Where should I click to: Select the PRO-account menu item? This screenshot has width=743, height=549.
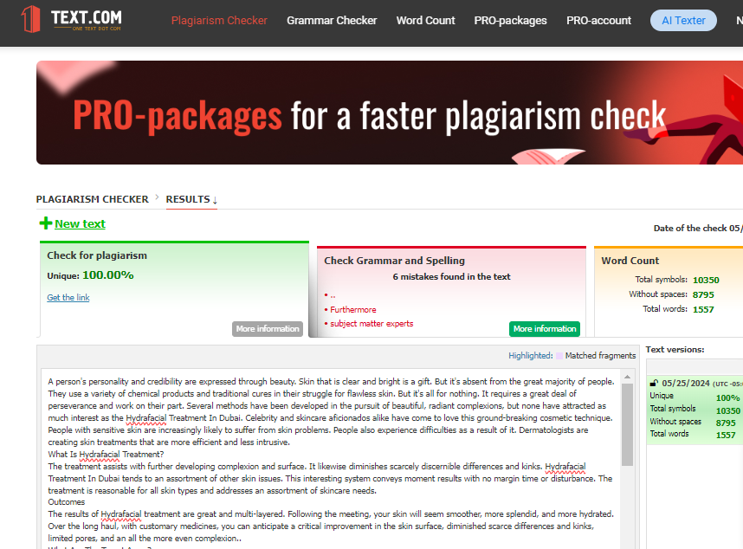(598, 20)
